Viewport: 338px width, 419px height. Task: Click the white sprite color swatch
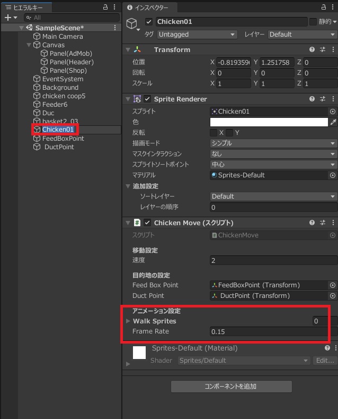[269, 122]
